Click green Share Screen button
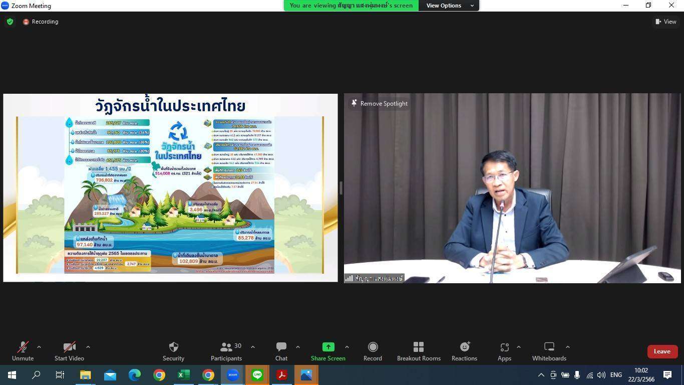This screenshot has height=385, width=684. click(328, 351)
